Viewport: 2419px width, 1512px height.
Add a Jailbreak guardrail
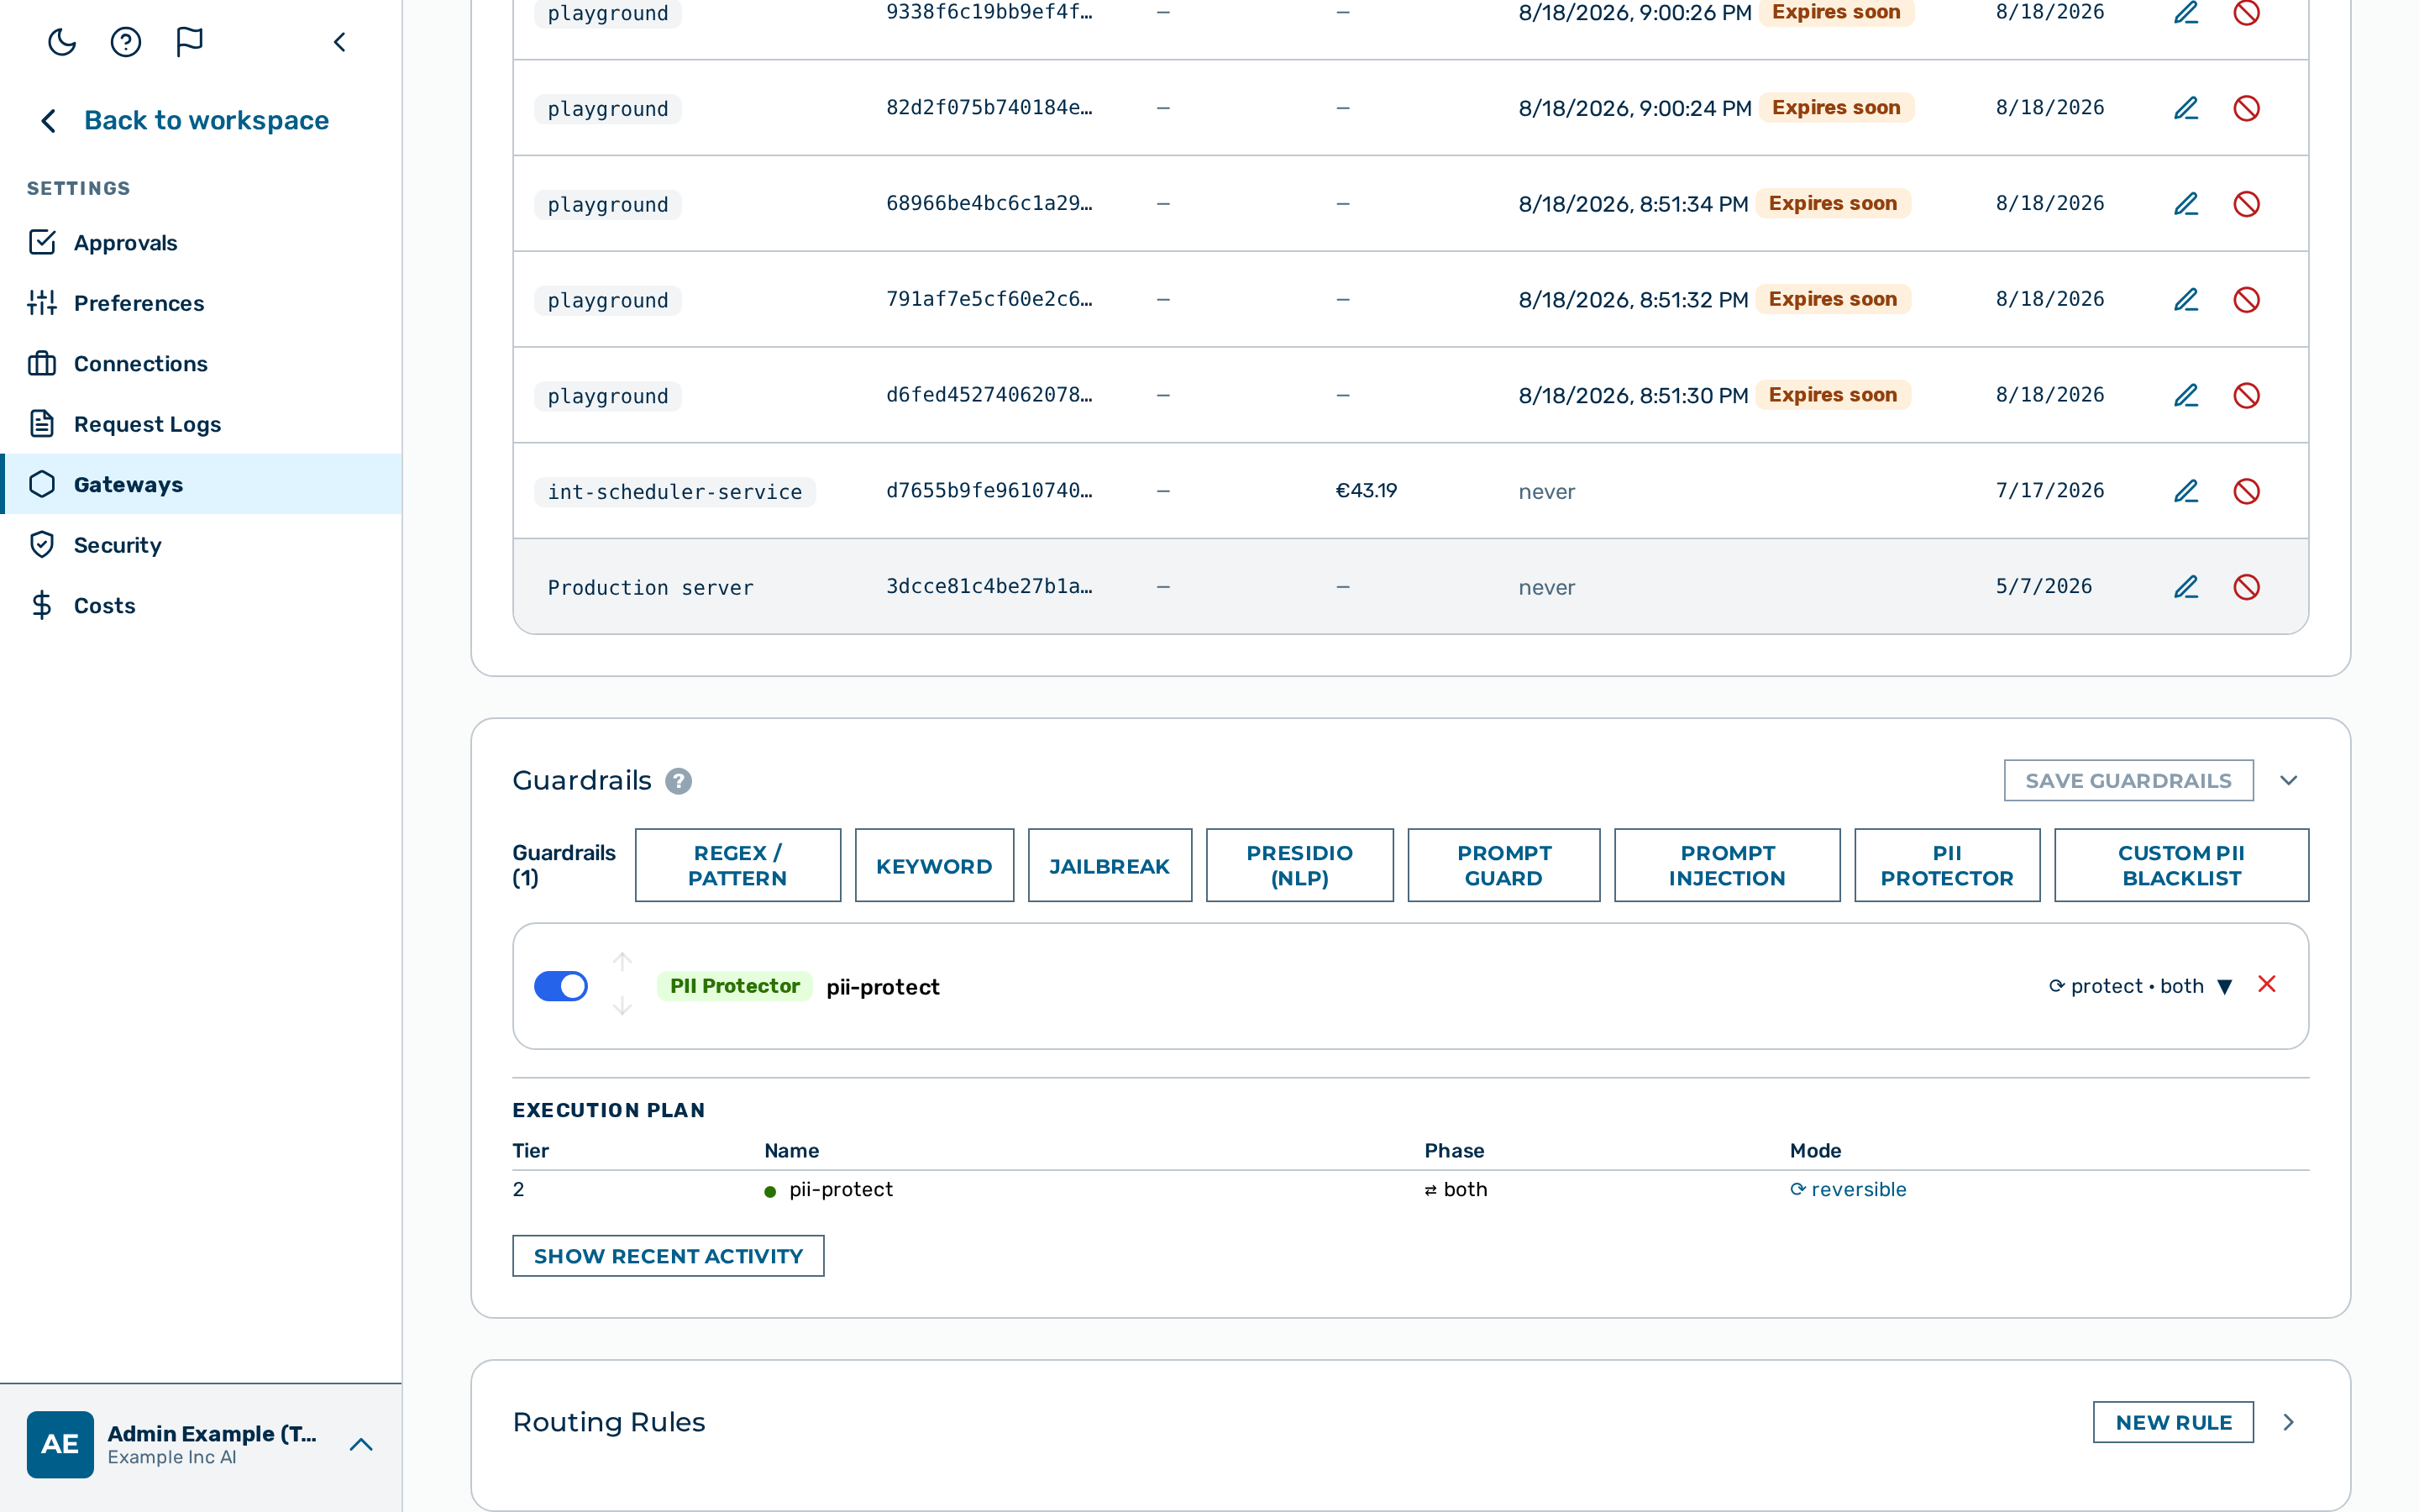coord(1110,865)
